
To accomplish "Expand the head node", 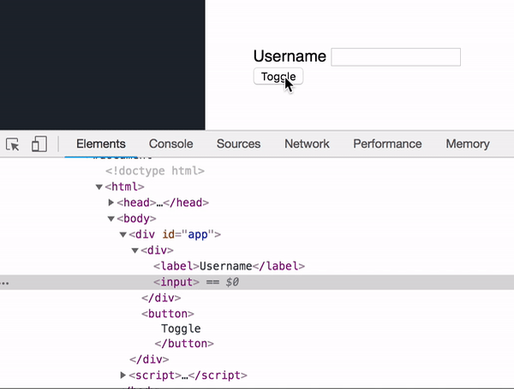I will click(111, 203).
